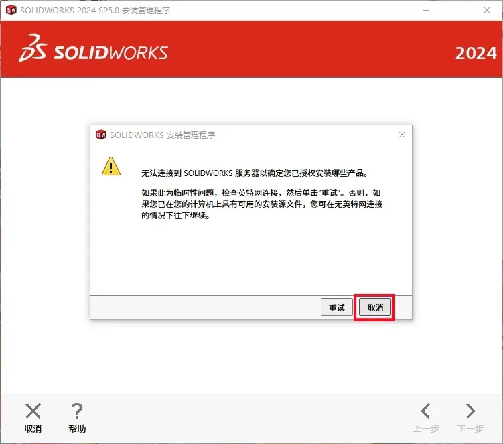This screenshot has height=444, width=503.
Task: Click the 重试 retry button
Action: click(x=336, y=307)
